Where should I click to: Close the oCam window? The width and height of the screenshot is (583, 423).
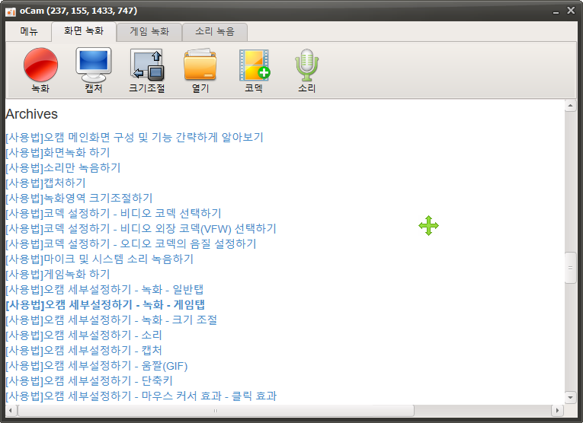[x=571, y=11]
